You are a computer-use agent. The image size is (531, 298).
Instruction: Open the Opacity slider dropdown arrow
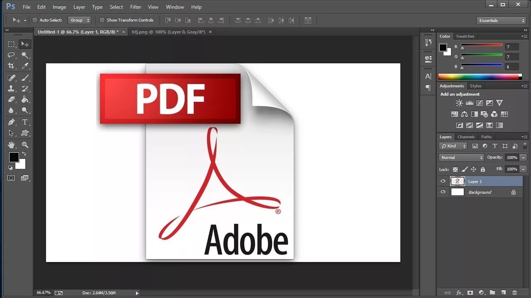[x=524, y=158]
